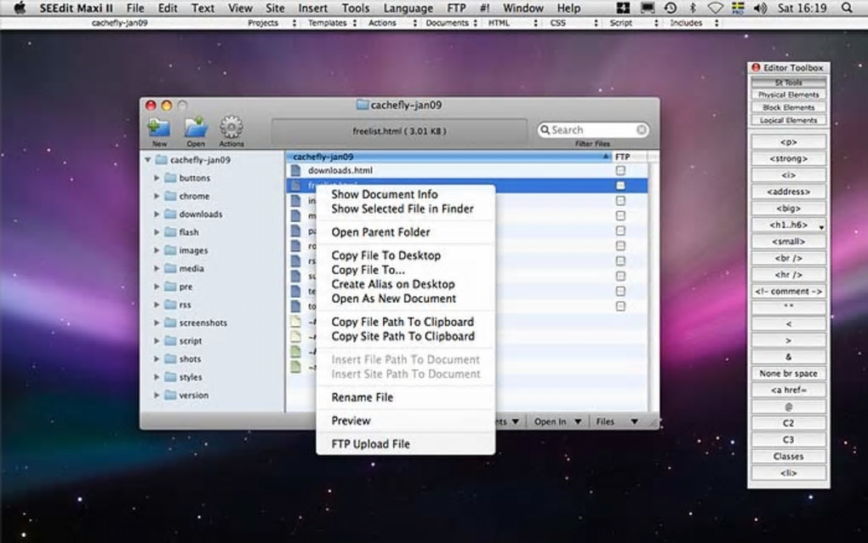Image resolution: width=868 pixels, height=543 pixels.
Task: Choose Show Selected File in Finder
Action: tap(403, 209)
